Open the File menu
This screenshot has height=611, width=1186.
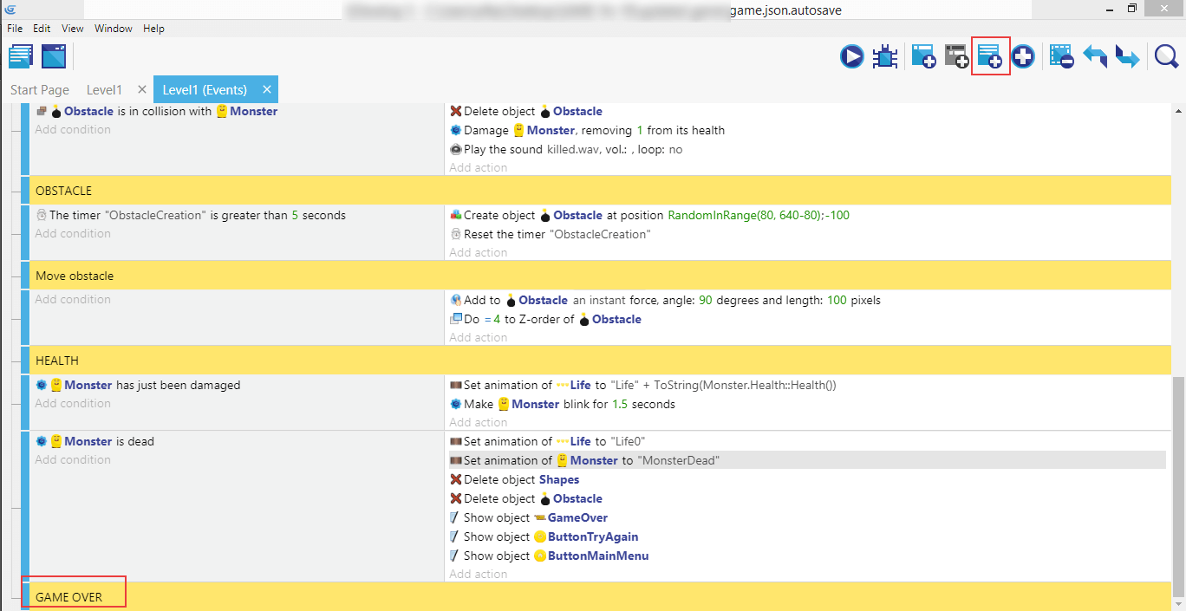(x=15, y=29)
